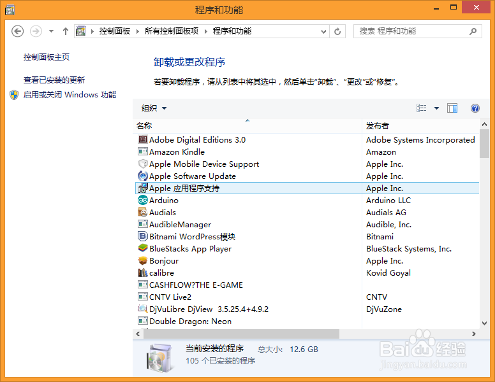Screen dimensions: 495x382
Task: Click the scroll left arrow of list
Action: pyautogui.click(x=138, y=334)
